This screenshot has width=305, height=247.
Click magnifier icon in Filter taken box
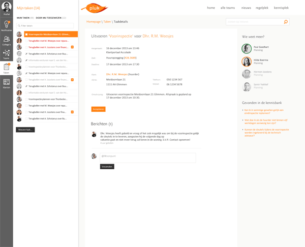[x=19, y=26]
